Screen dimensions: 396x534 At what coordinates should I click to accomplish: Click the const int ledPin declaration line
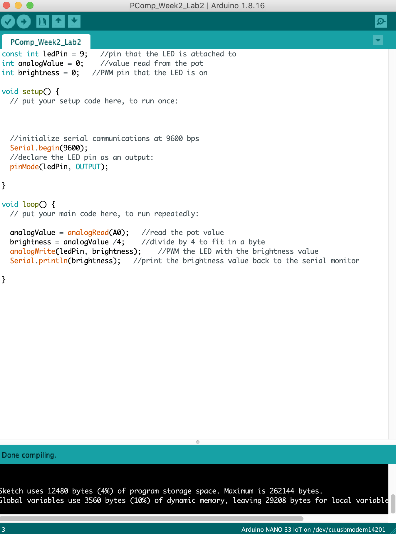(x=45, y=54)
